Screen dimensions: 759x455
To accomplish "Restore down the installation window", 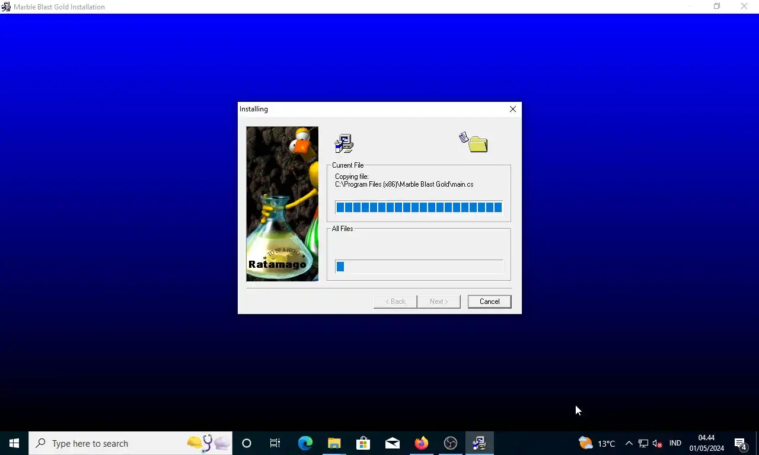I will click(x=717, y=7).
